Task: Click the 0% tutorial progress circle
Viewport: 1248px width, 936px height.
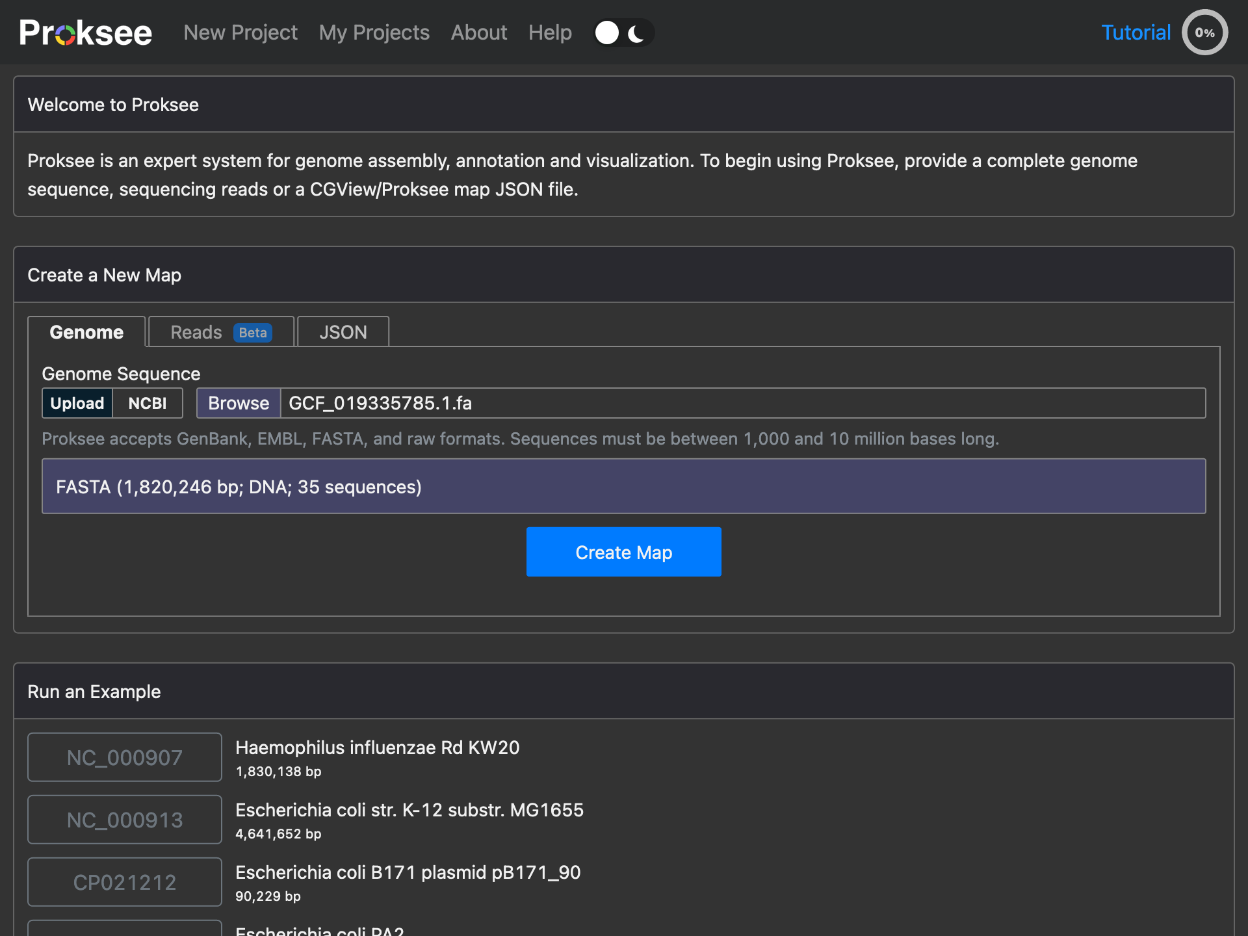Action: coord(1204,32)
